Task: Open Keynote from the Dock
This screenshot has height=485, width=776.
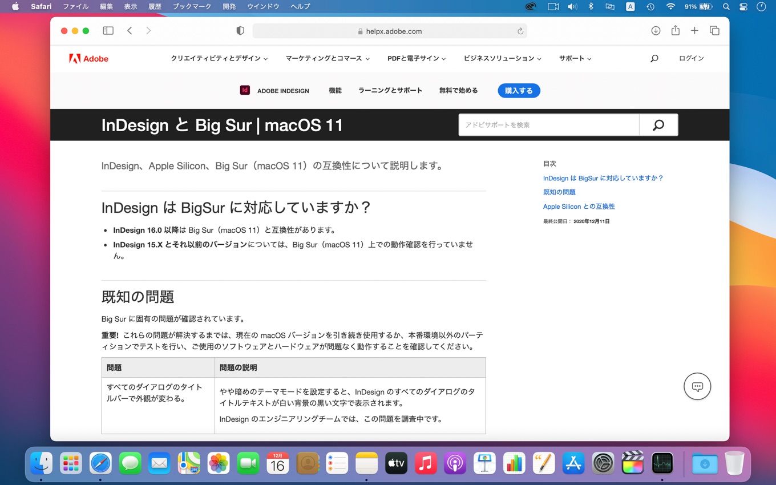Action: 484,463
